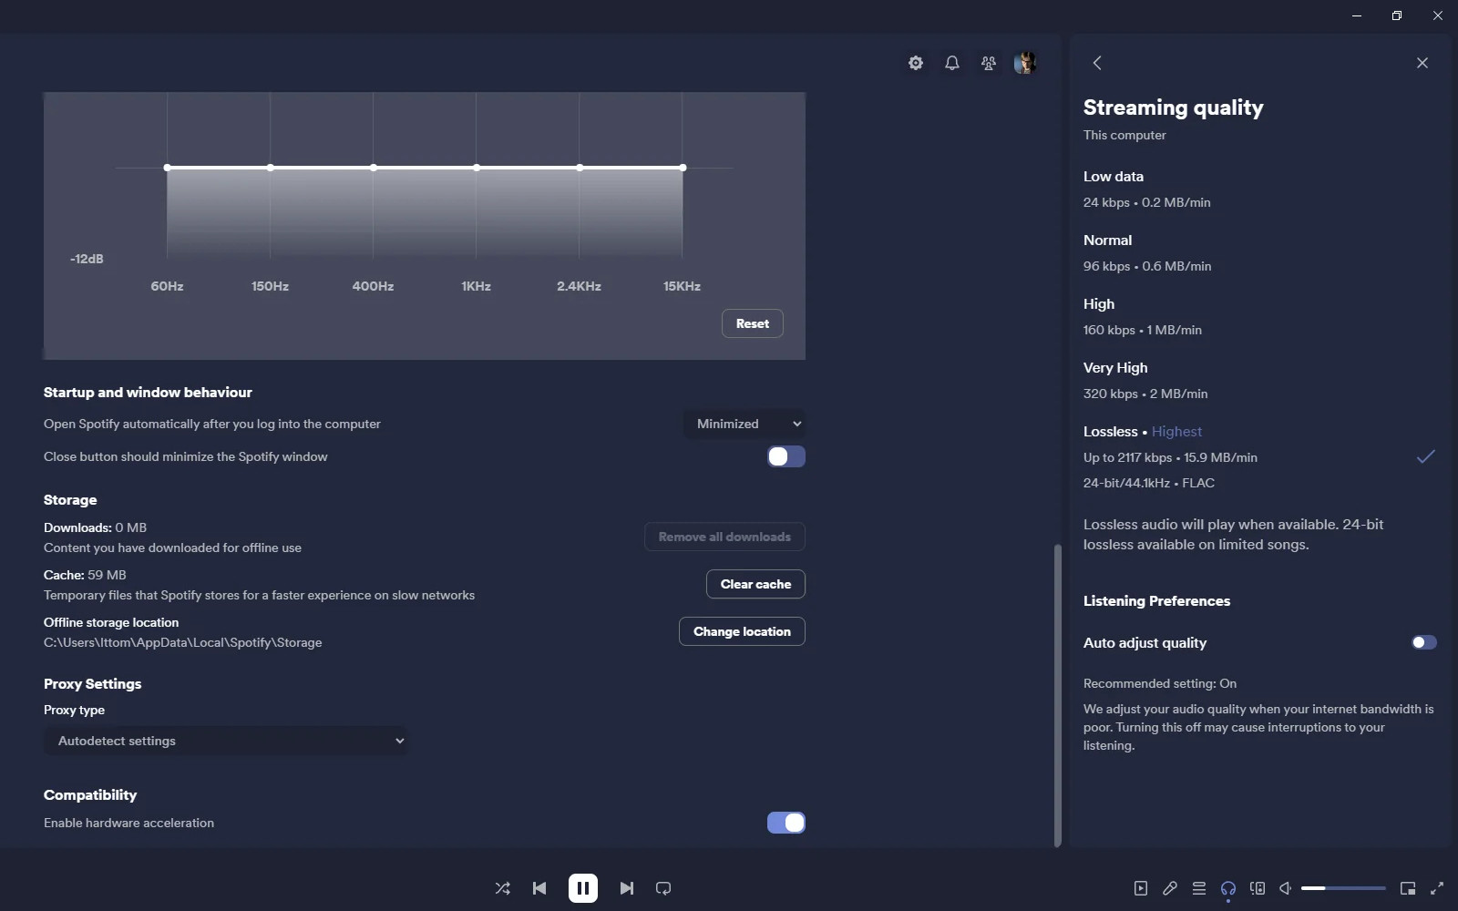Click the Lossless selected checkmark
The image size is (1458, 911).
pos(1426,456)
